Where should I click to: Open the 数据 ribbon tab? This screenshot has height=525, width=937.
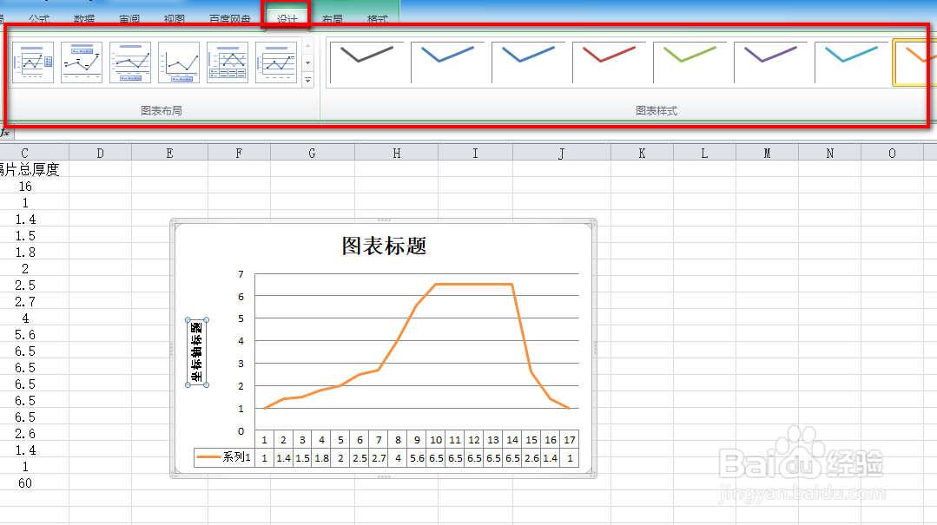click(x=83, y=18)
